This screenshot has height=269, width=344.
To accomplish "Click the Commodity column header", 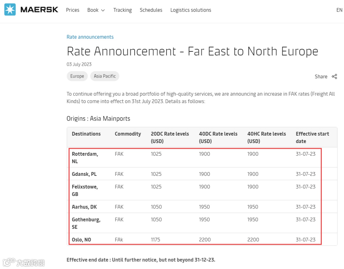I will [x=128, y=134].
